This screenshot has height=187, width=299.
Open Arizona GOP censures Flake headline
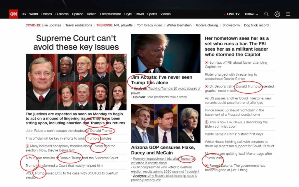click(163, 150)
